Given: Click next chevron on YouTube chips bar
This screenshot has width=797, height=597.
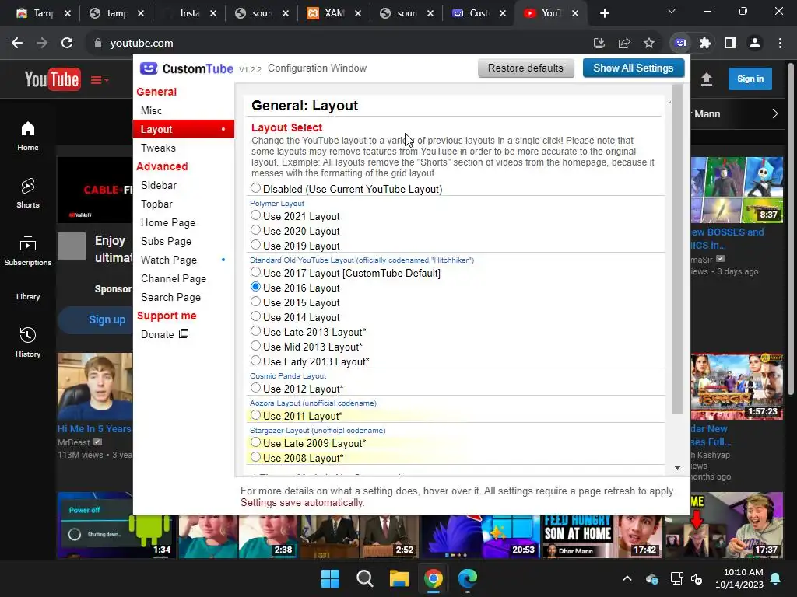Looking at the screenshot, I should coord(775,113).
